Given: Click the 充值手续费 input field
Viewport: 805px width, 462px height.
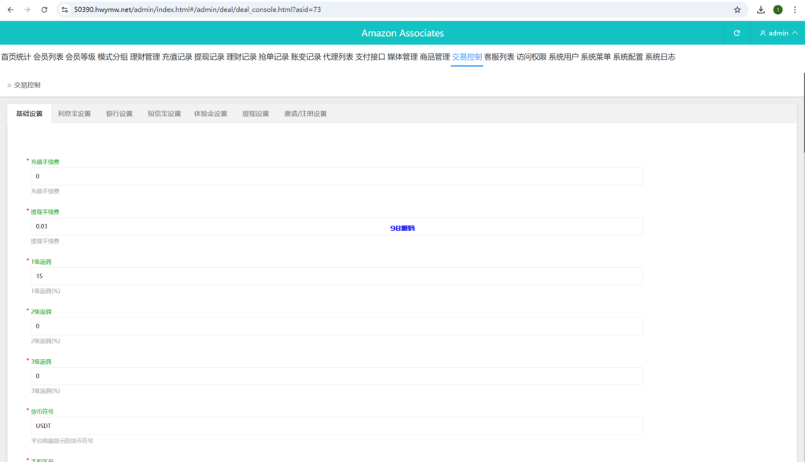Looking at the screenshot, I should 336,176.
